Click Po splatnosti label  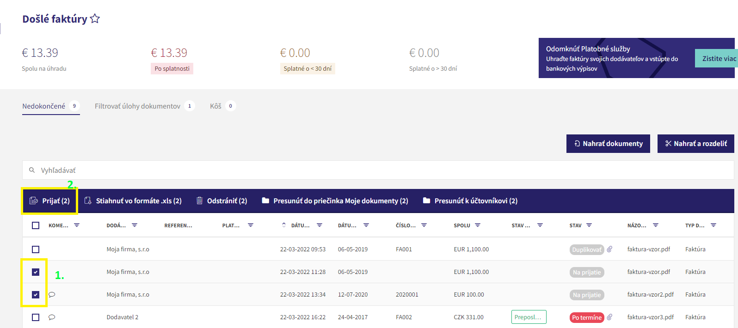point(172,68)
